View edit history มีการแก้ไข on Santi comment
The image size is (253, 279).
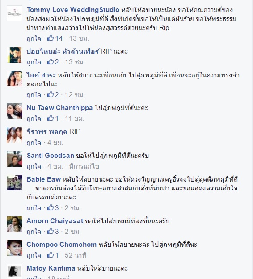coord(84,166)
